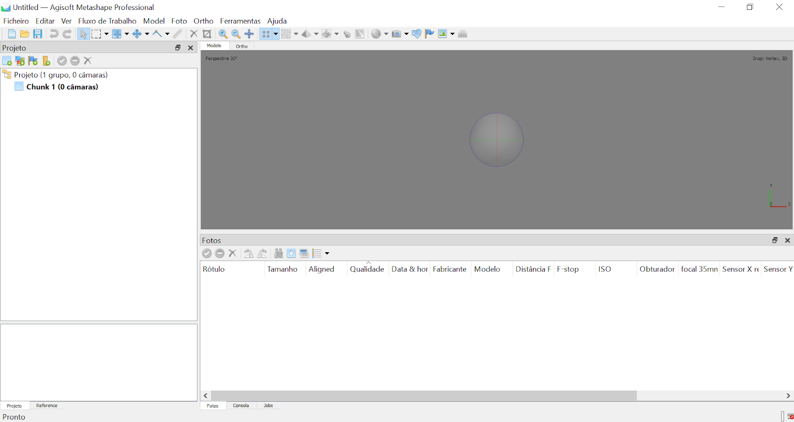The image size is (794, 422).
Task: Toggle the Dense Cloud display
Action: coord(286,34)
